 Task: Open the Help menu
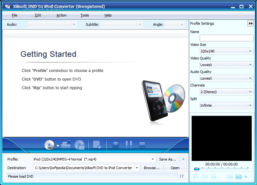pos(108,15)
